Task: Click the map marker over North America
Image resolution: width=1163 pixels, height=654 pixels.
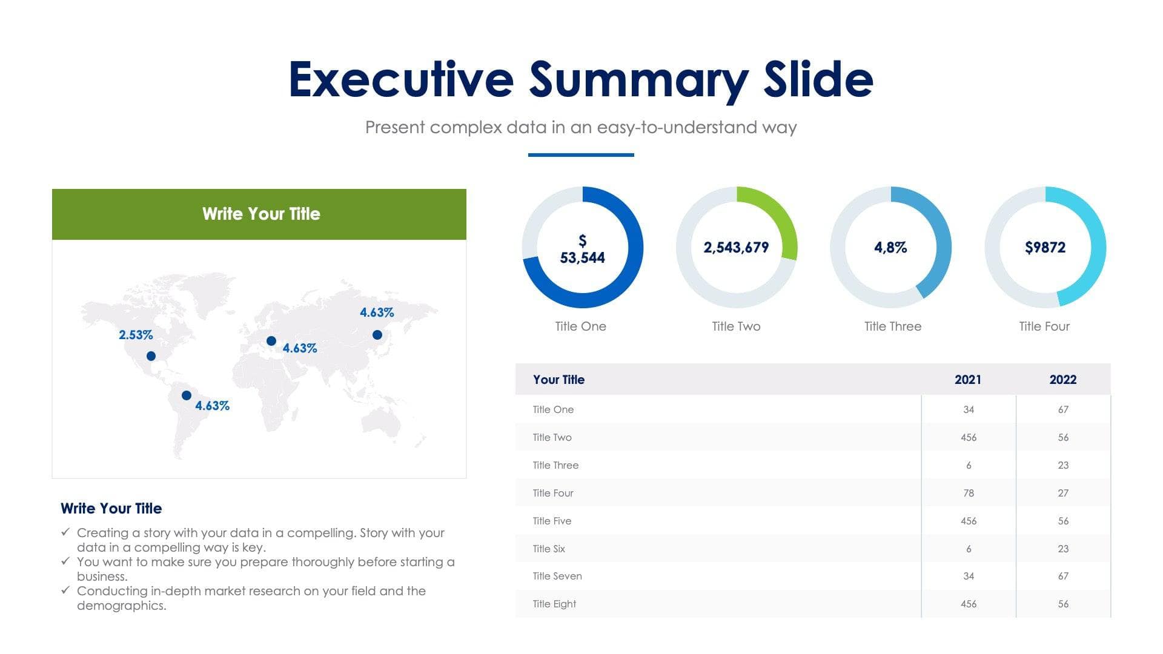Action: tap(151, 356)
